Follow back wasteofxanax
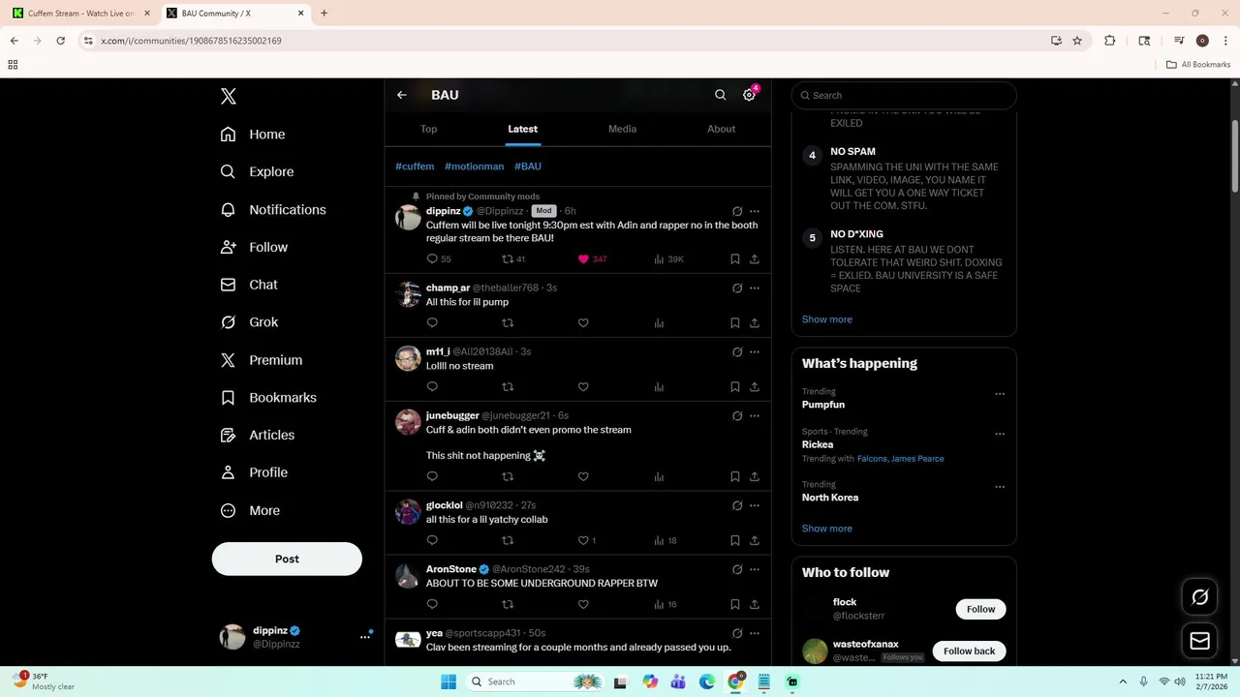1240x697 pixels. pyautogui.click(x=969, y=651)
